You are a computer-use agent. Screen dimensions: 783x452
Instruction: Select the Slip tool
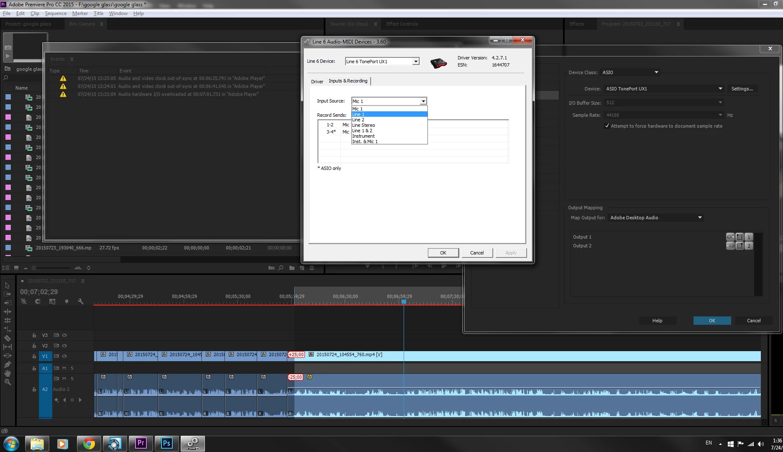[x=7, y=347]
